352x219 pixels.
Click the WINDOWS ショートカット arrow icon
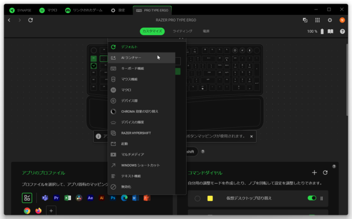(113, 165)
